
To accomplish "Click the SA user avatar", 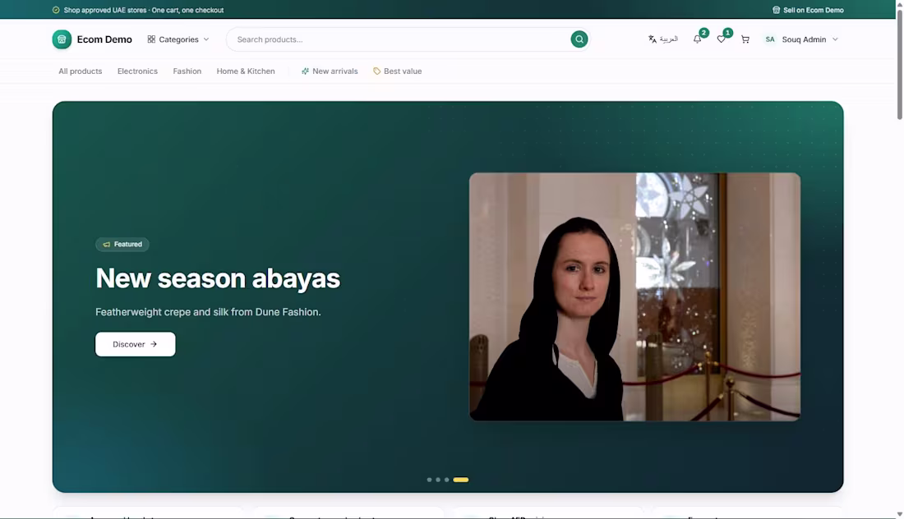I will tap(770, 39).
